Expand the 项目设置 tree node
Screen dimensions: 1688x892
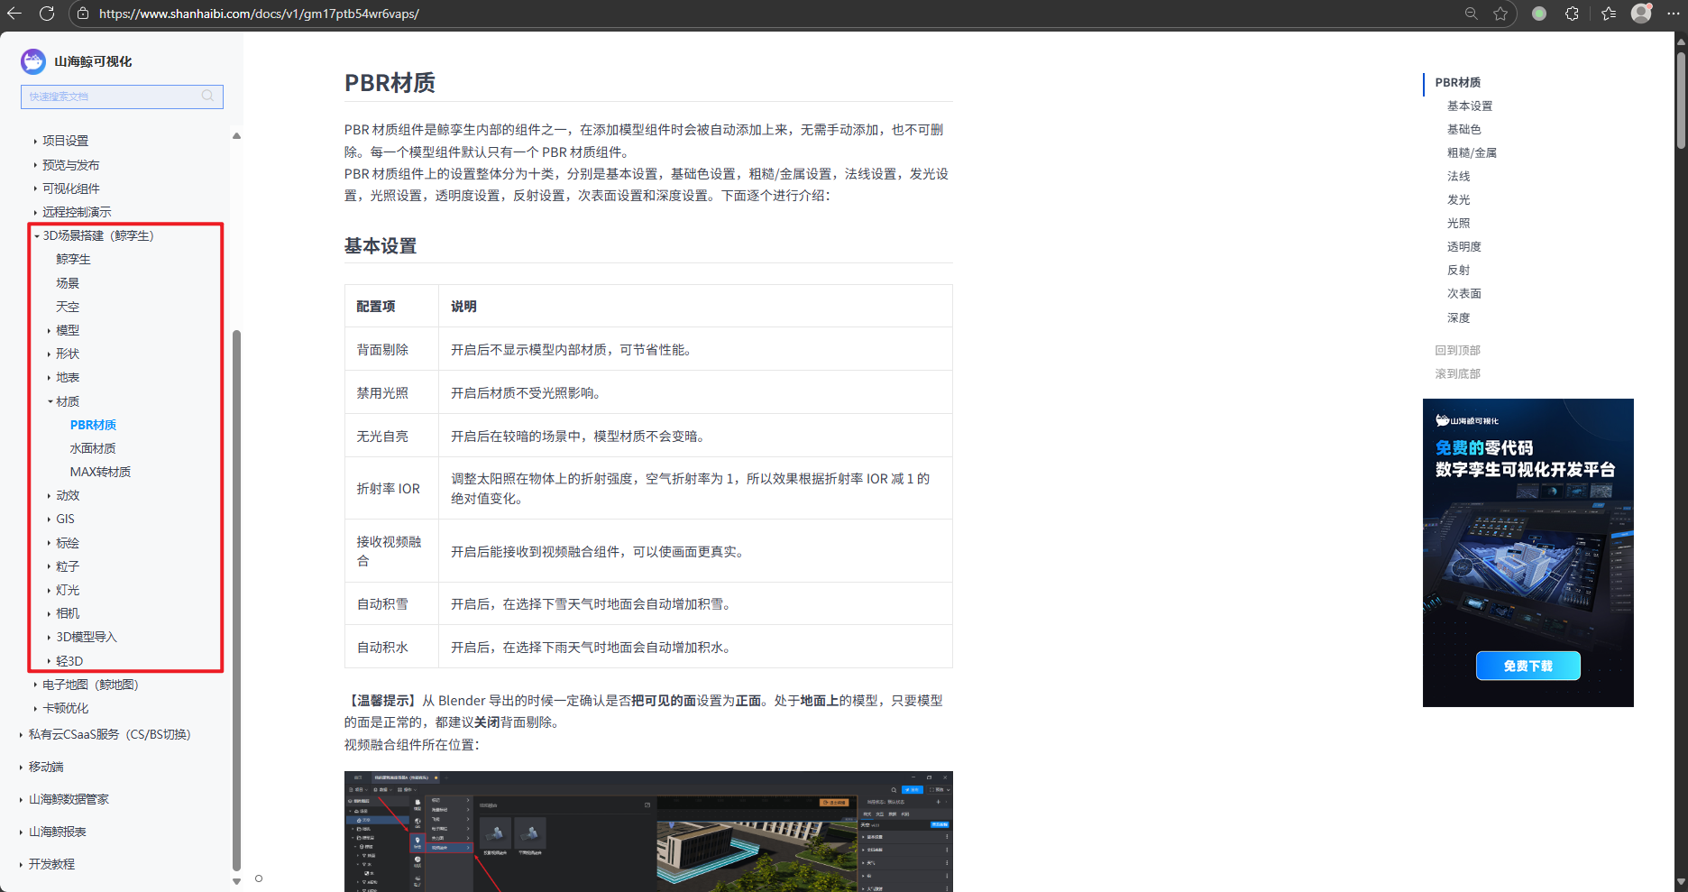pyautogui.click(x=35, y=141)
